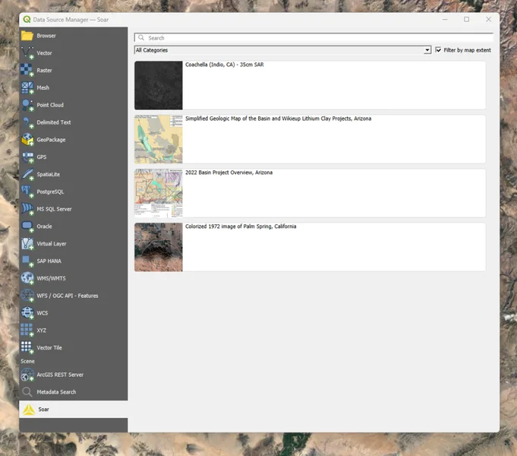The image size is (517, 456).
Task: Open the 2022 Basin Project Overview listing
Action: pyautogui.click(x=229, y=173)
